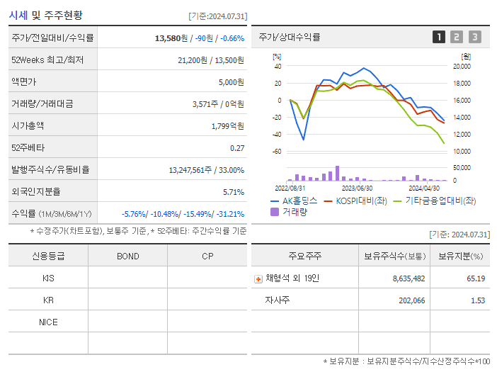
Task: Select the 신용등급 column header
Action: (48, 257)
